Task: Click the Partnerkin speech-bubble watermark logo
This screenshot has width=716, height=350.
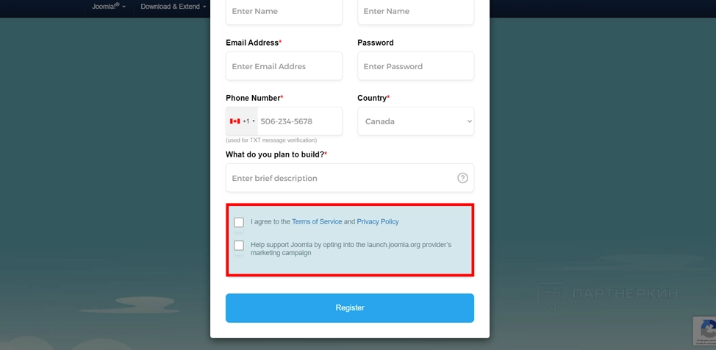Action: click(551, 294)
